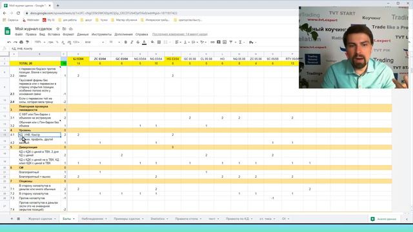
Task: Insert a comment via toolbar icon
Action: pos(219,42)
